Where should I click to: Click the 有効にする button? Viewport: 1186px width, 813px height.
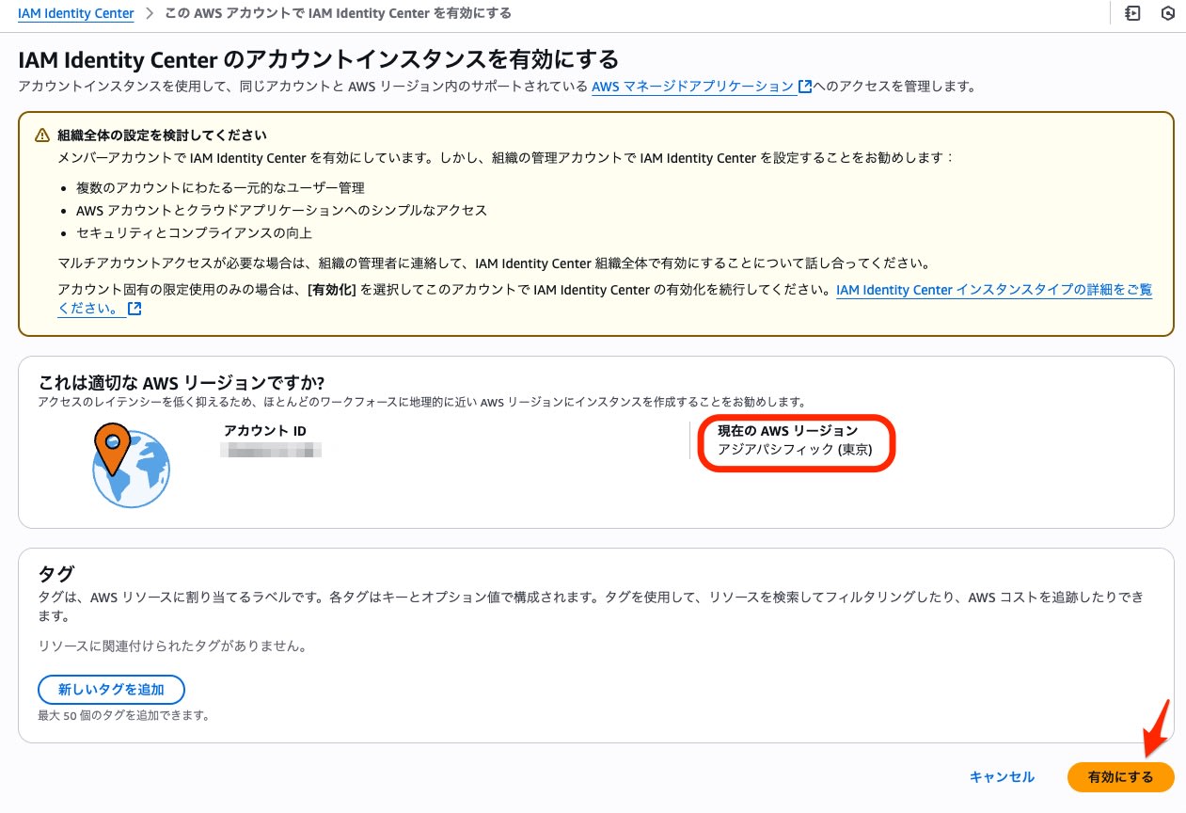coord(1120,777)
